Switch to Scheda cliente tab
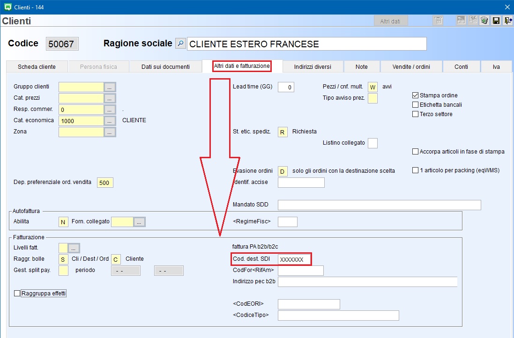Image resolution: width=514 pixels, height=338 pixels. click(x=37, y=66)
